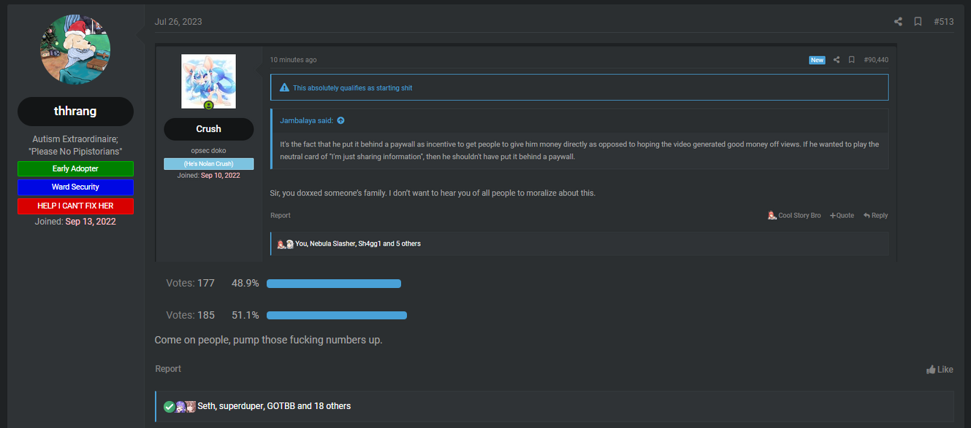The height and width of the screenshot is (428, 971).
Task: Open thhrang's avatar image
Action: [x=75, y=48]
